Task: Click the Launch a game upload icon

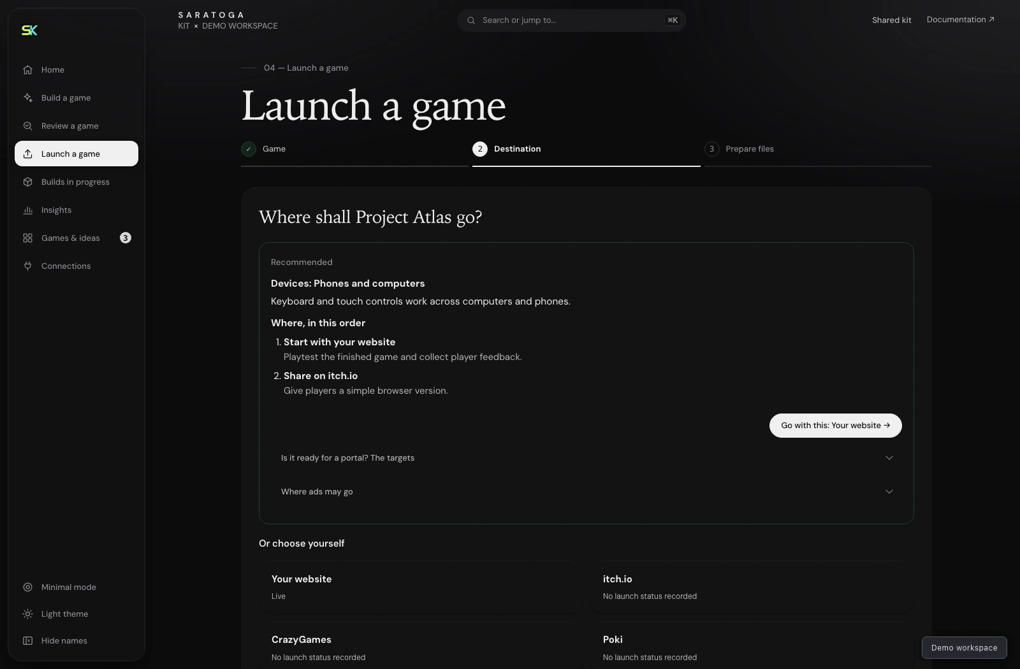Action: tap(27, 154)
